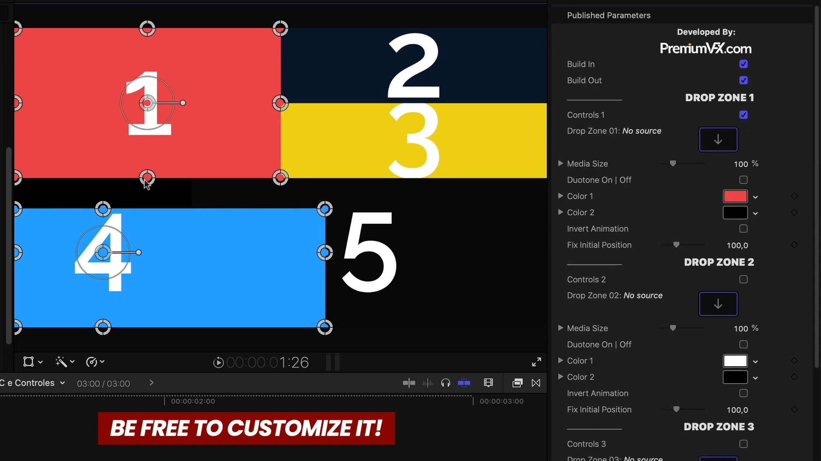Open red Color 1 swatch dropdown arrow

pos(756,197)
